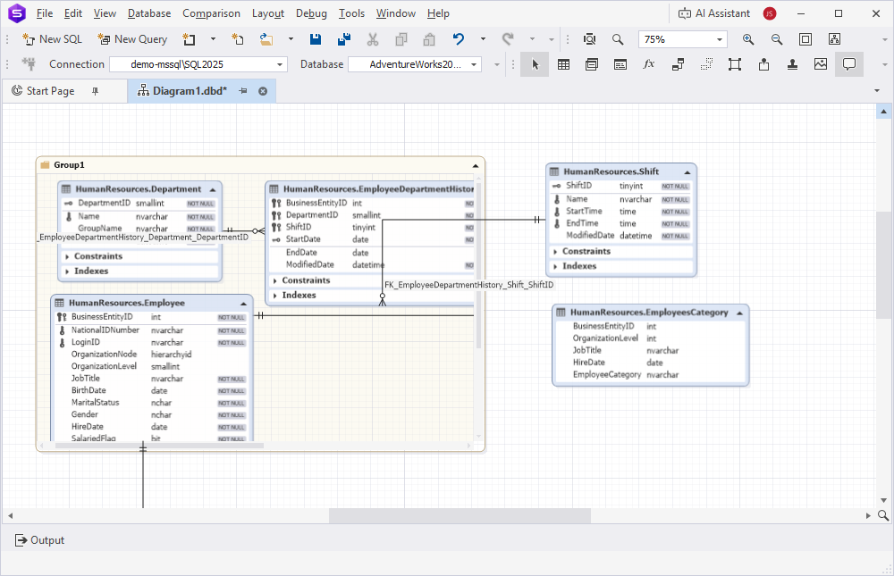Viewport: 894px width, 576px height.
Task: Expand Constraints in EmployeeDepartmentHistory table
Action: 274,281
